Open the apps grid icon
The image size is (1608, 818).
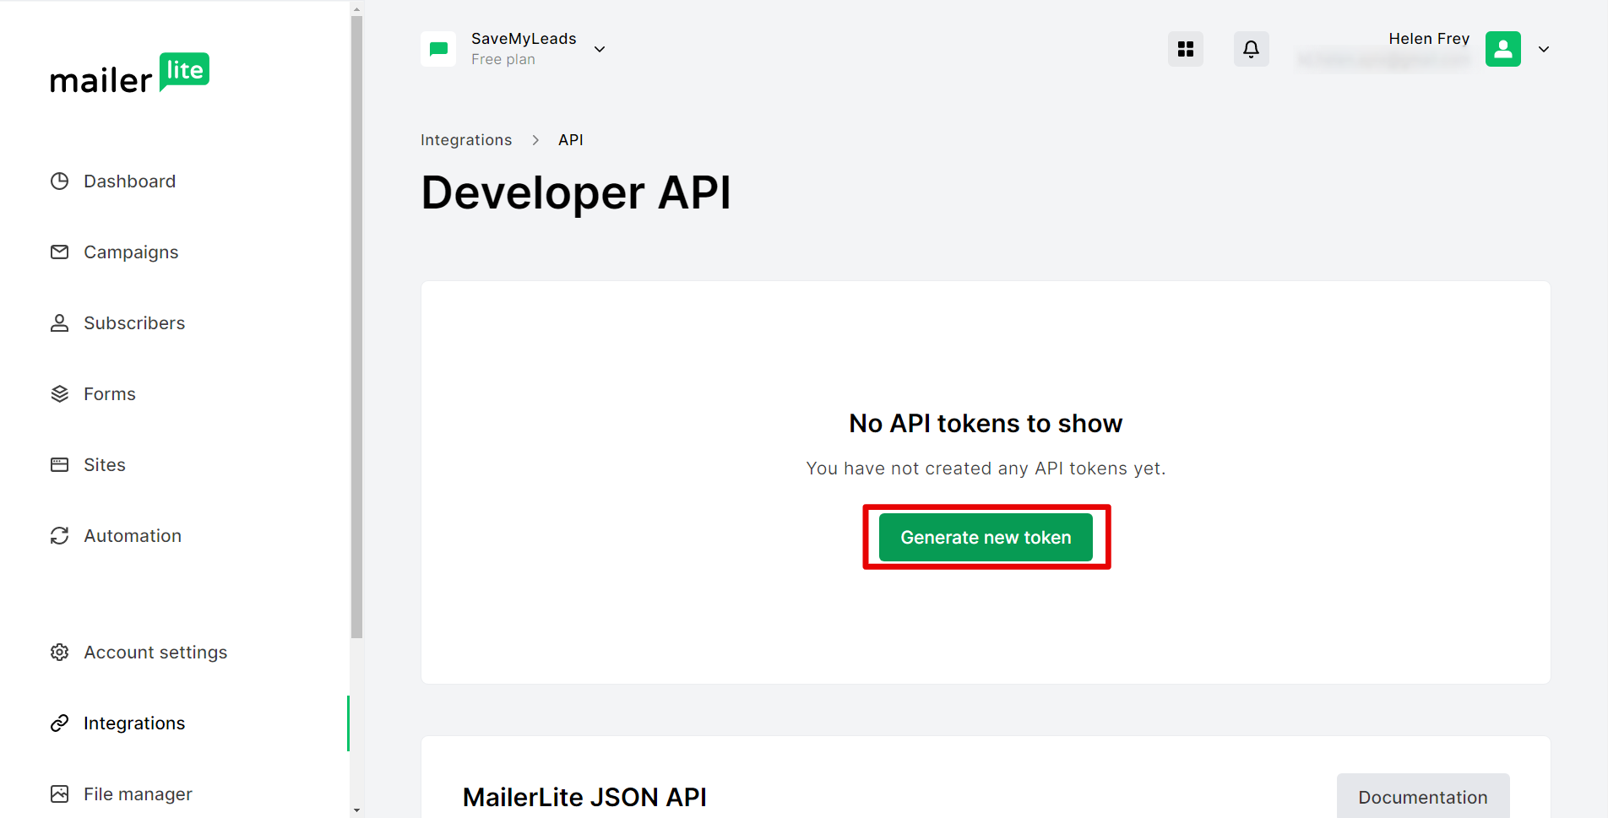1186,49
